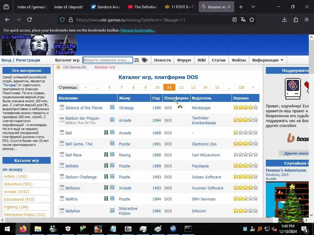
Task: Open the Статьи menu item
Action: pos(218,60)
